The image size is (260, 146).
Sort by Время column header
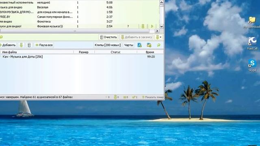pos(150,52)
